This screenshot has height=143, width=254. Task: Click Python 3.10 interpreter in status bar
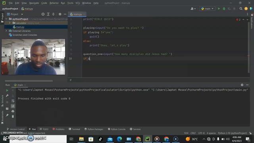click(x=232, y=133)
